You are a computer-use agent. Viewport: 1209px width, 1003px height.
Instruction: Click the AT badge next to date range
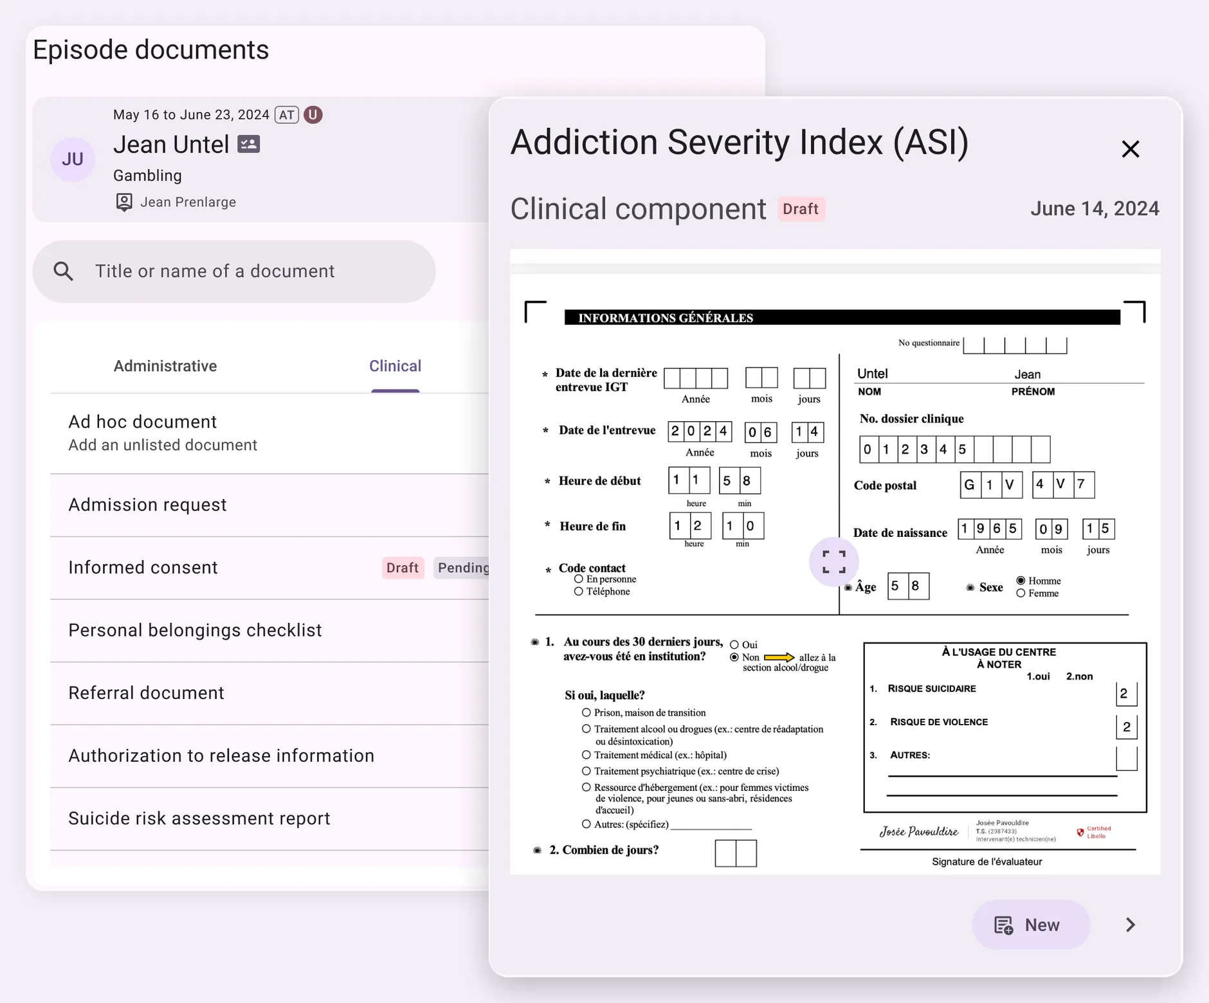pos(287,114)
